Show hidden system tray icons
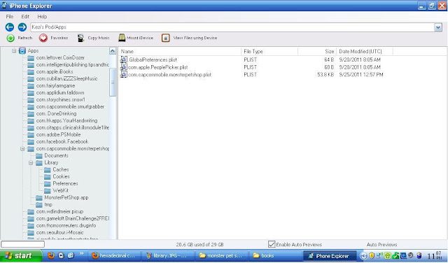Viewport: 448px width, 263px height. click(363, 256)
